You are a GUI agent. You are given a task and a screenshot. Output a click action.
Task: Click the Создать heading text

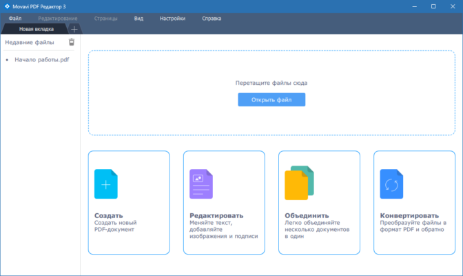108,215
